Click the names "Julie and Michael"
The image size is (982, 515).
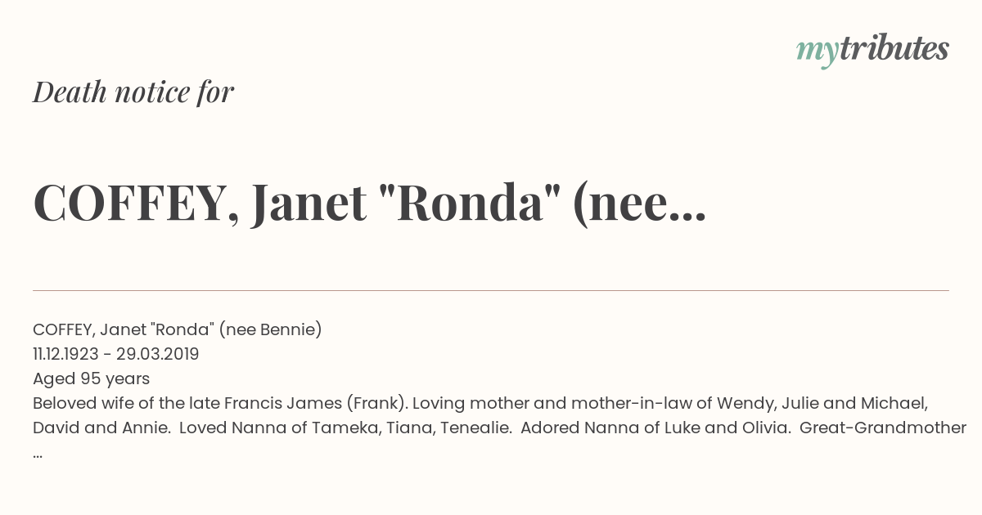tap(854, 403)
